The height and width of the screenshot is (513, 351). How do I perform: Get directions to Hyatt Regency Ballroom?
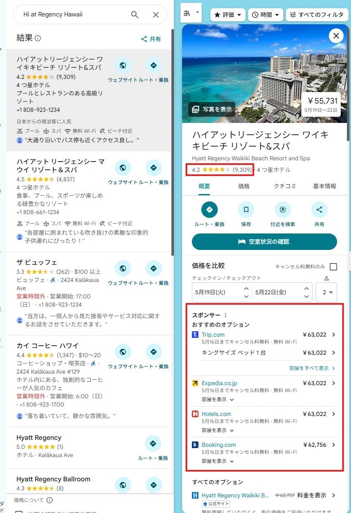coord(154,485)
